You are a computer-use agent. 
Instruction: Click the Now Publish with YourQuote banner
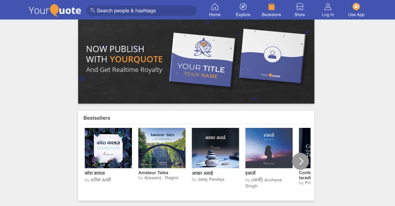(196, 61)
